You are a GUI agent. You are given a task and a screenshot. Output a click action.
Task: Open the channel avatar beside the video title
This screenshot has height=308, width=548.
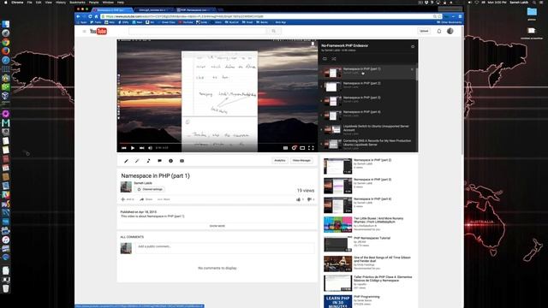[x=126, y=187]
